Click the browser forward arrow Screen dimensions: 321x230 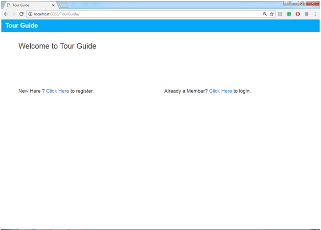[x=14, y=14]
